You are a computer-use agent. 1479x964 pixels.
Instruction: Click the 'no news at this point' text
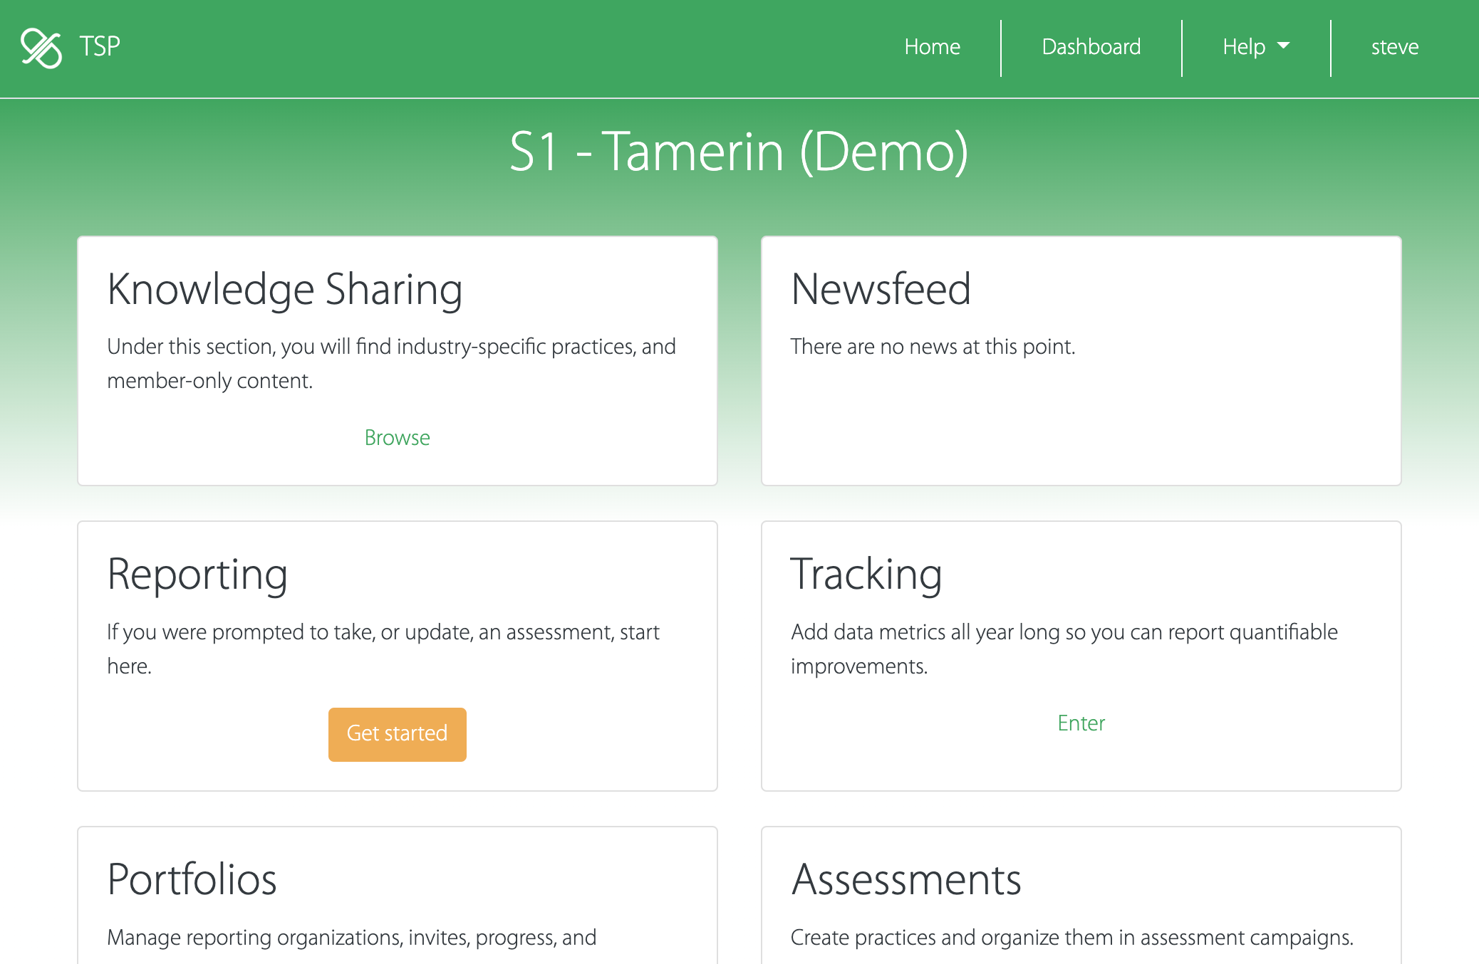pyautogui.click(x=933, y=347)
